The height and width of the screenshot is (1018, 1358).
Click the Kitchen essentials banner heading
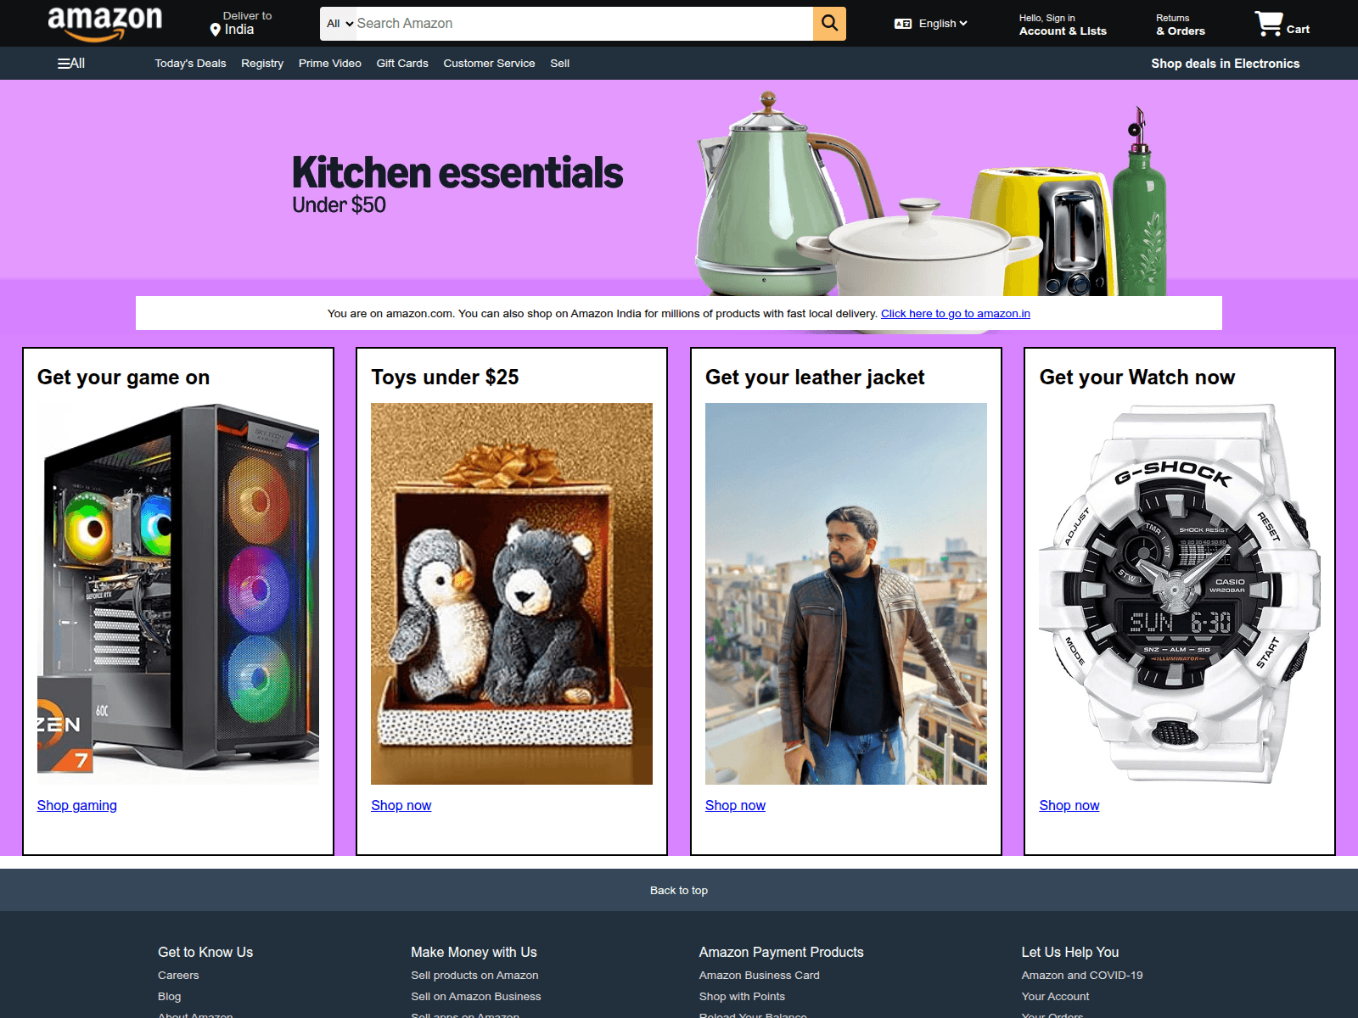457,172
